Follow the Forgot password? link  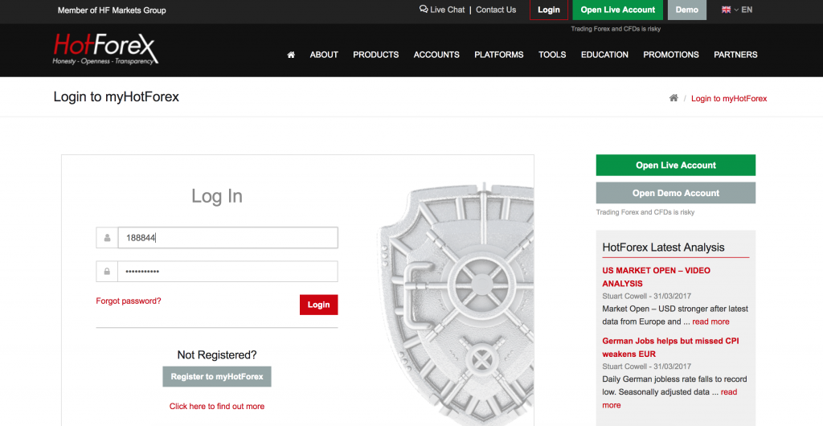tap(129, 301)
